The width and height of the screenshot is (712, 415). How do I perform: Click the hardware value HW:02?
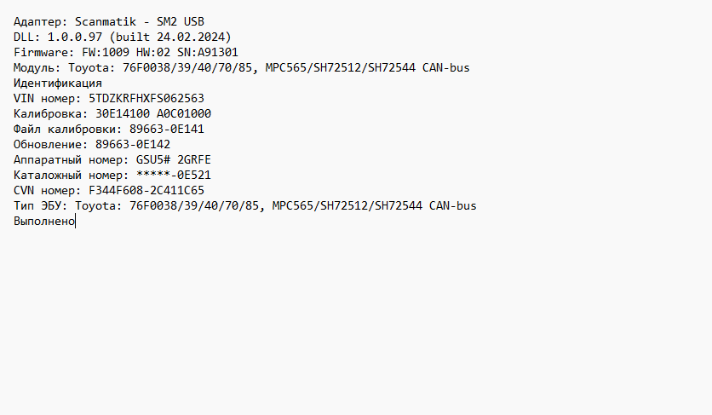point(153,52)
